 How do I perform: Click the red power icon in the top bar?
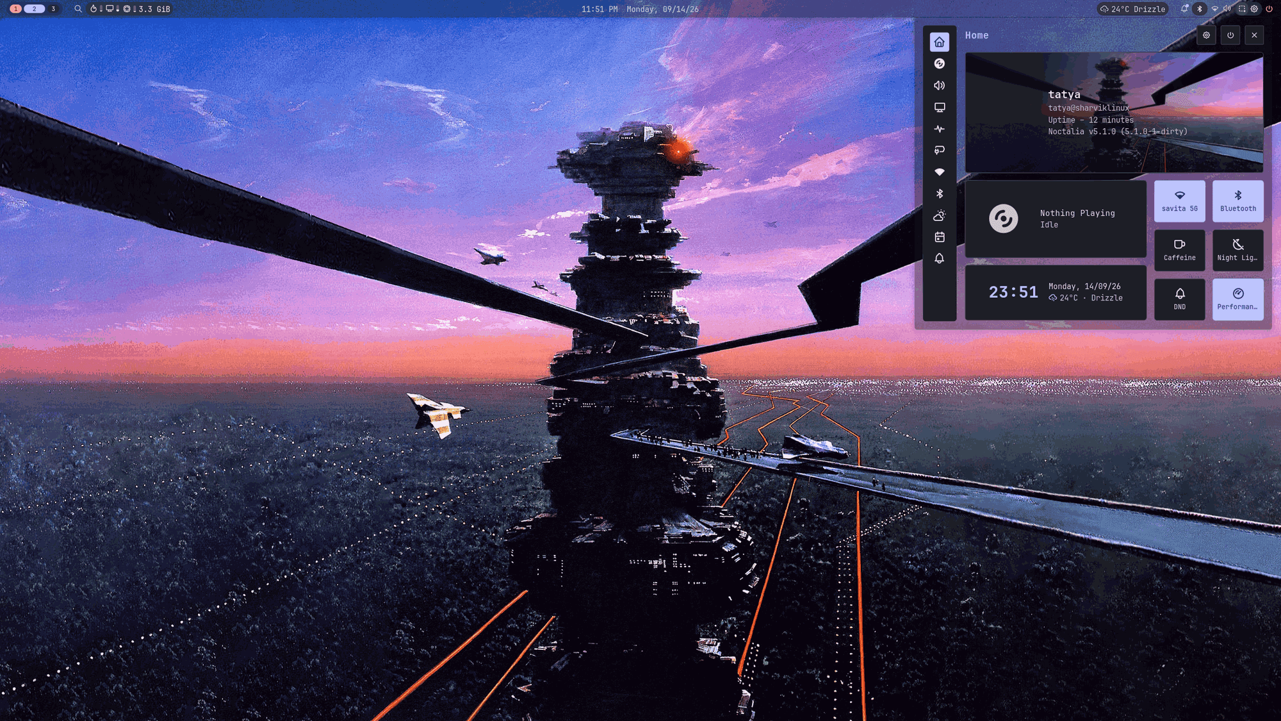click(1269, 9)
